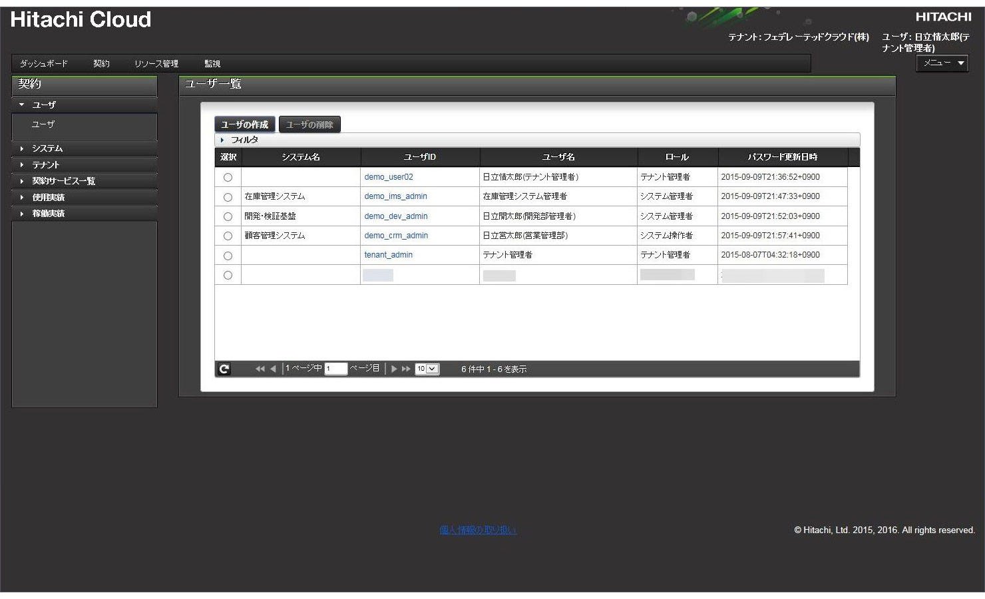The height and width of the screenshot is (599, 985).
Task: Expand the システム sidebar section
Action: [x=85, y=148]
